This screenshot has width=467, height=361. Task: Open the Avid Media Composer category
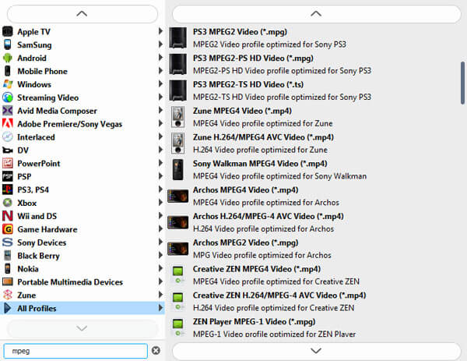(83, 111)
